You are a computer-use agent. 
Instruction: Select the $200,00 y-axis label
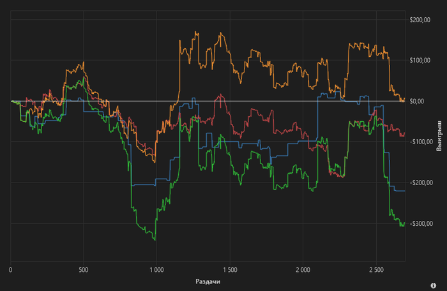click(420, 20)
